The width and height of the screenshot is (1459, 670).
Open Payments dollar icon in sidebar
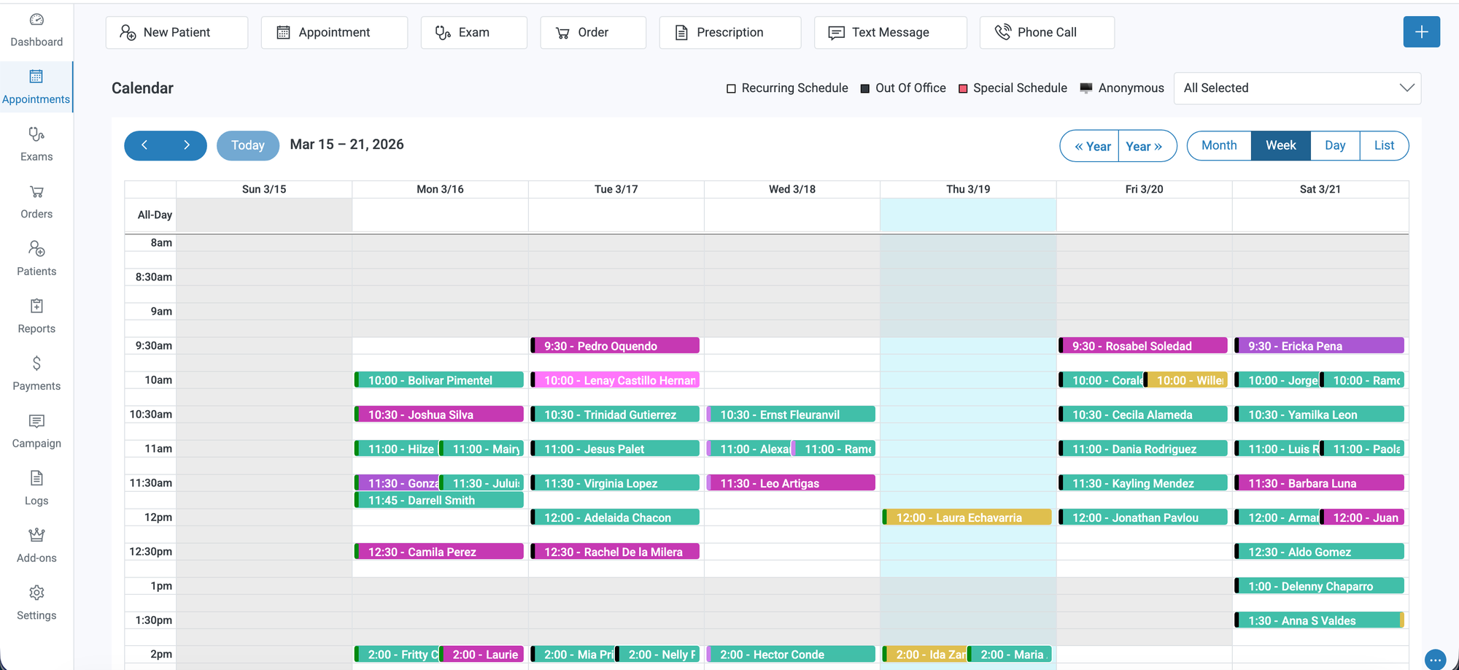click(36, 363)
